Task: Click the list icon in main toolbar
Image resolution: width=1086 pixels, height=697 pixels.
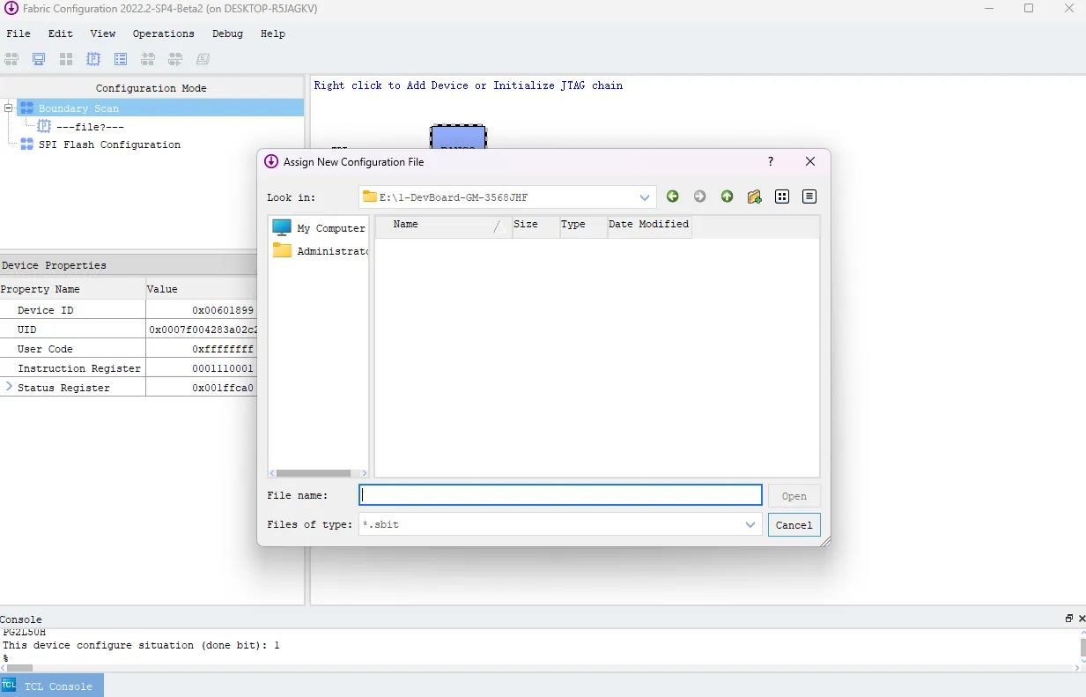Action: tap(121, 59)
